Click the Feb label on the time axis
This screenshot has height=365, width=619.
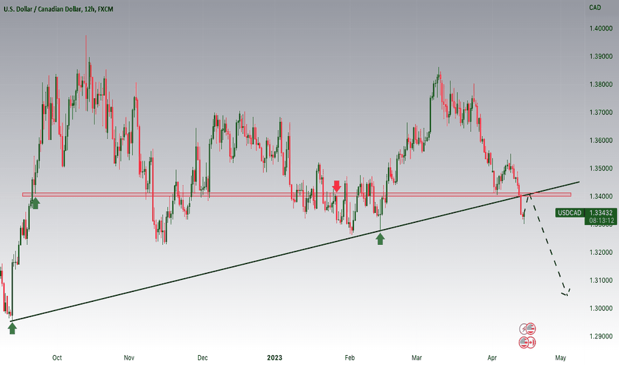(x=350, y=358)
